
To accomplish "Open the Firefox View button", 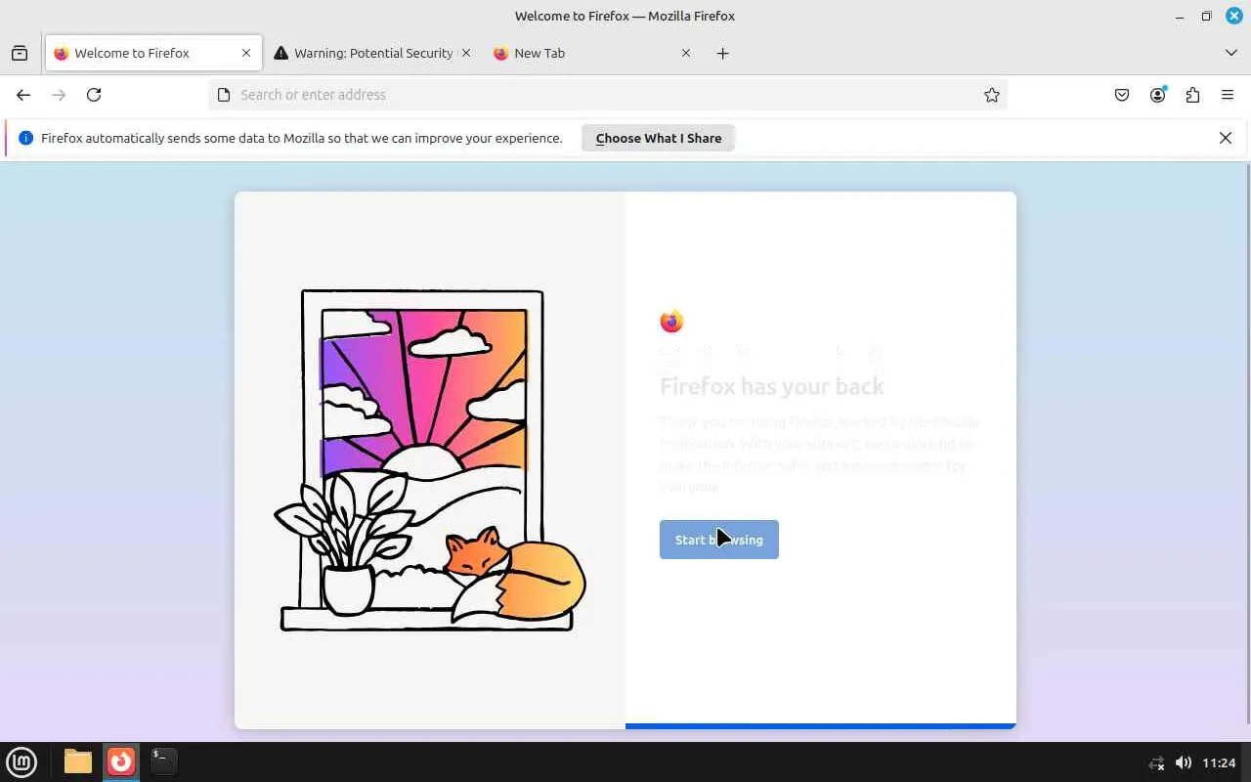I will [20, 53].
